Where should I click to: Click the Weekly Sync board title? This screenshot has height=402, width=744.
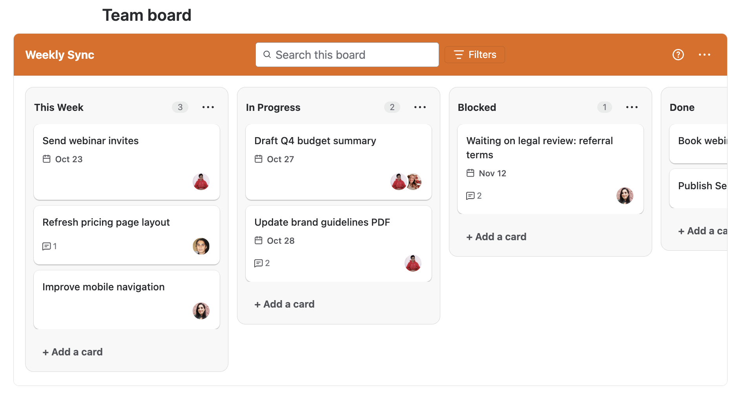60,55
